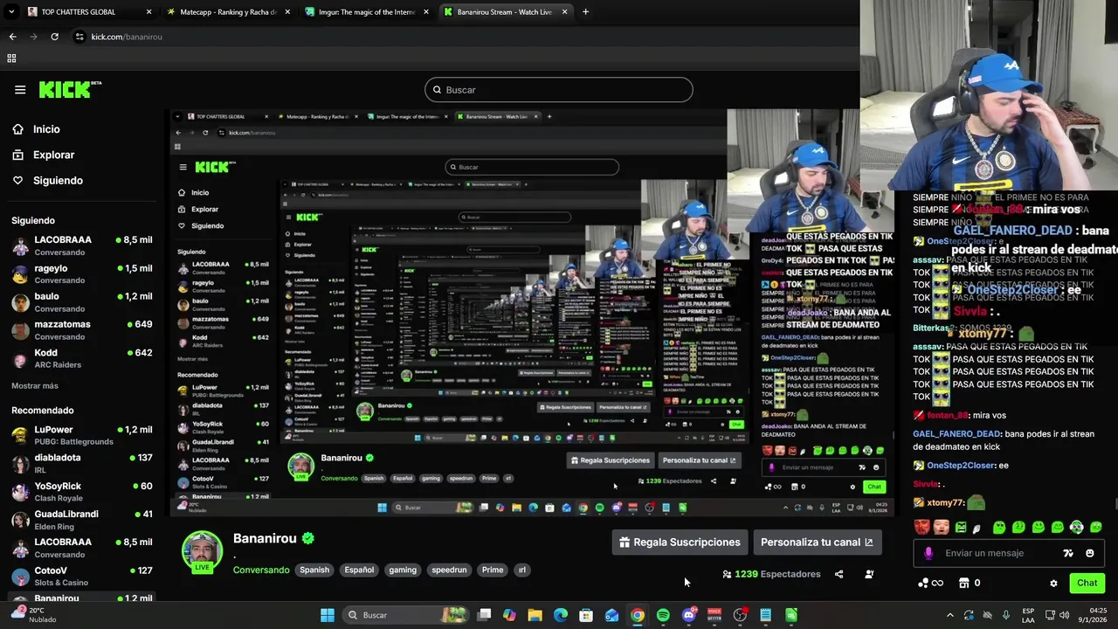Open Siguiendo in the sidebar
This screenshot has height=629, width=1118.
(48, 180)
